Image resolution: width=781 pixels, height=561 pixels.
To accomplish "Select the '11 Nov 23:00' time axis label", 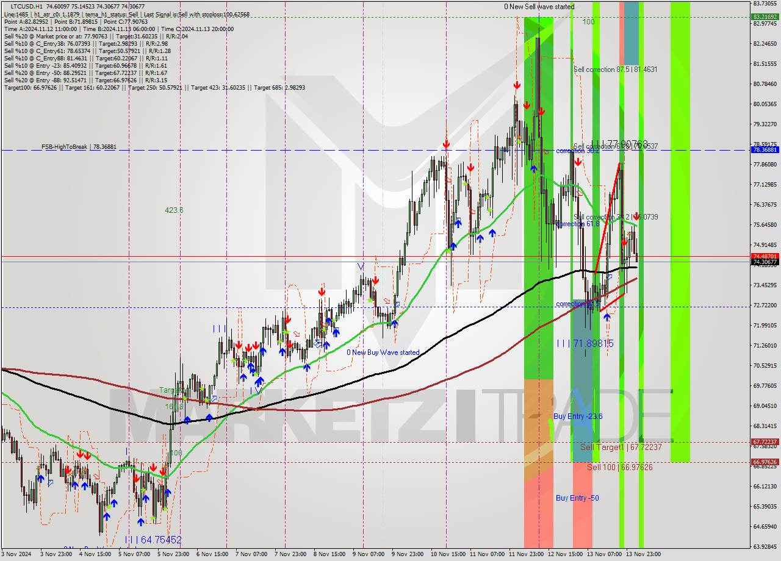I will pyautogui.click(x=525, y=555).
